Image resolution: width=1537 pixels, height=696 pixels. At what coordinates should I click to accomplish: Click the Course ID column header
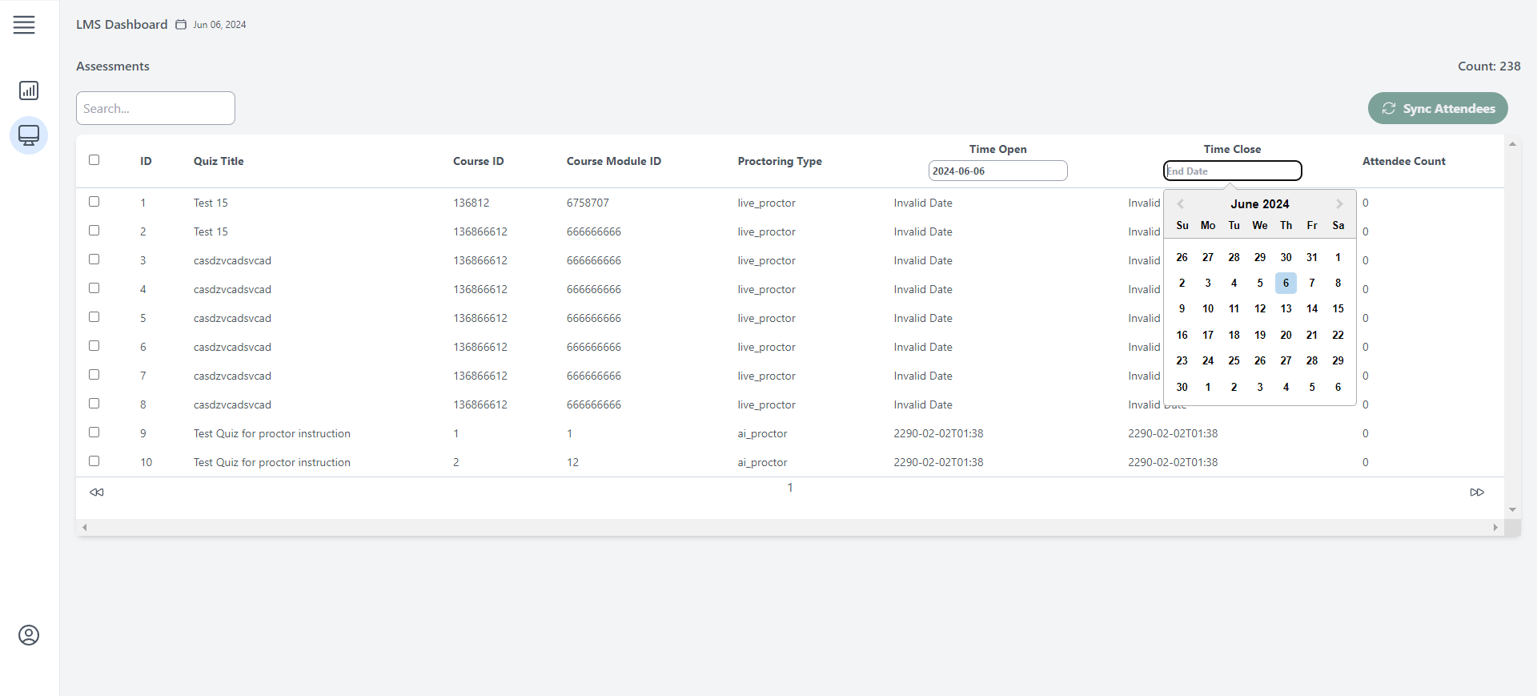click(479, 161)
